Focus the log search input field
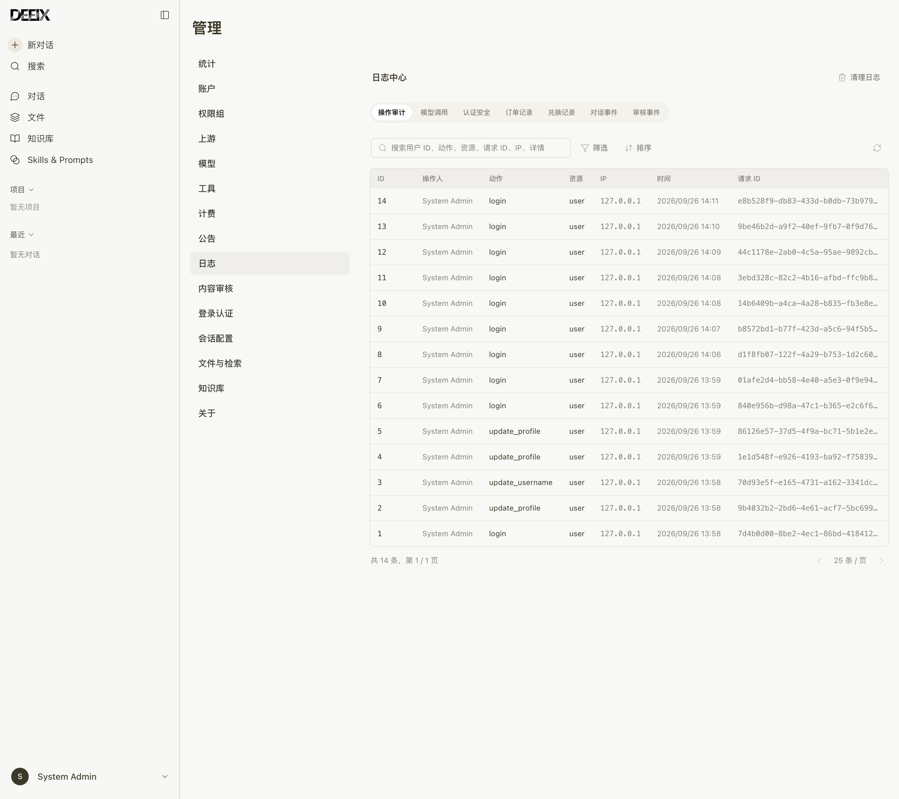The image size is (899, 799). click(471, 148)
